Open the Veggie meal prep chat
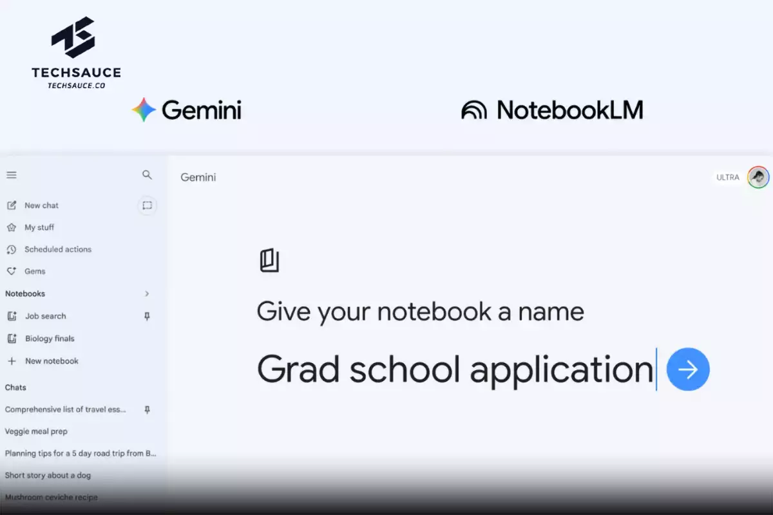This screenshot has width=773, height=515. 36,431
